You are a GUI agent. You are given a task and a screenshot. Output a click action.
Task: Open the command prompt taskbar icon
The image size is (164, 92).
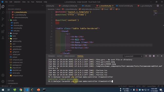coord(44,90)
